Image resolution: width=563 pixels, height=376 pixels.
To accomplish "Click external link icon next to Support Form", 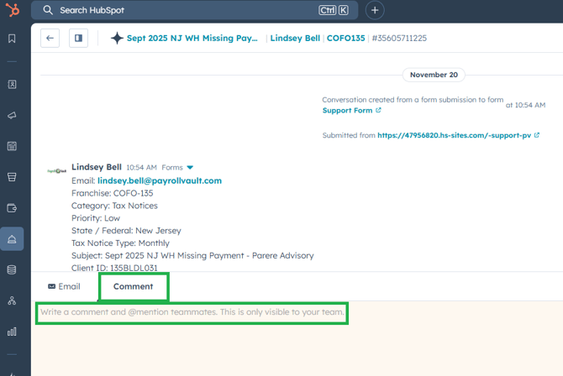I will (x=378, y=110).
